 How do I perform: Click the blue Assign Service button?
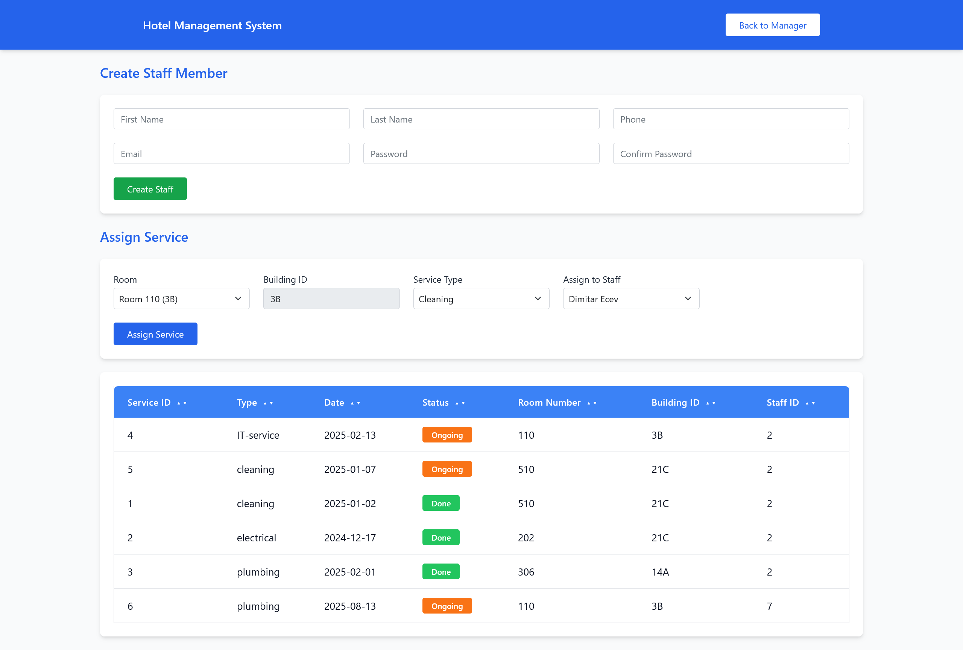tap(155, 334)
